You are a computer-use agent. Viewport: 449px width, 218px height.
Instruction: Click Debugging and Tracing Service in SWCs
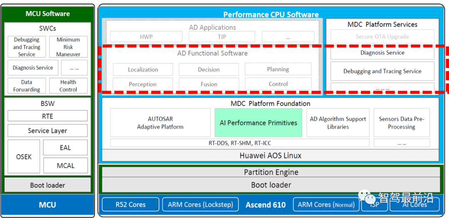(27, 47)
